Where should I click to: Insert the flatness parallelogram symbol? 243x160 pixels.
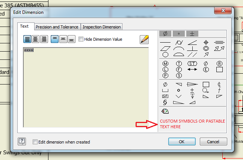pyautogui.click(x=165, y=49)
